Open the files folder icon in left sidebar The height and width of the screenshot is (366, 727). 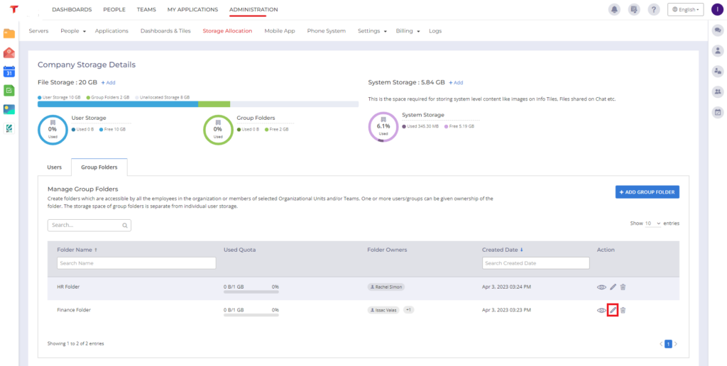point(9,33)
